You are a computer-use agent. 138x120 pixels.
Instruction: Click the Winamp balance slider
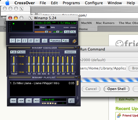58,32
